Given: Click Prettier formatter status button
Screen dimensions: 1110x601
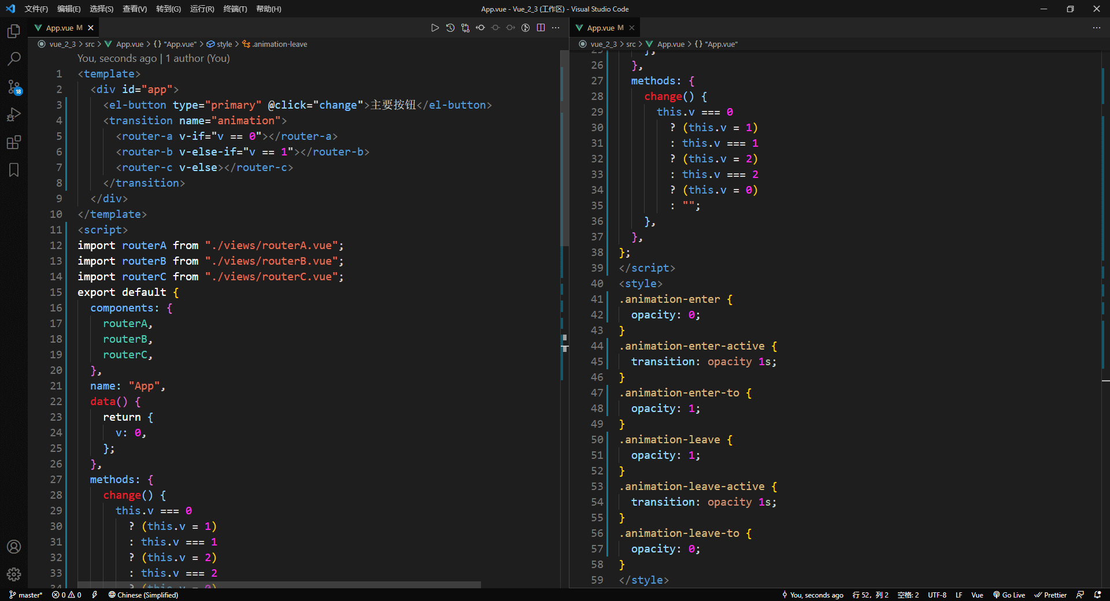Looking at the screenshot, I should [x=1050, y=595].
